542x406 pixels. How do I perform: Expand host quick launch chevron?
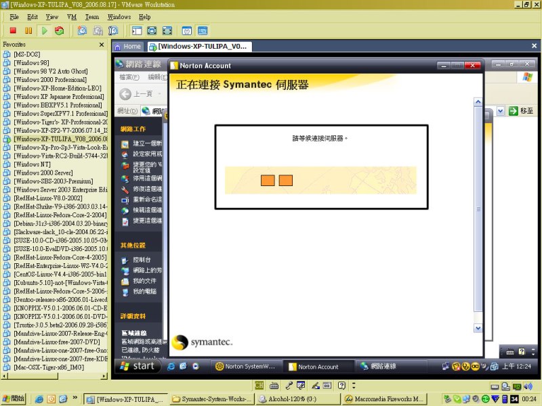coord(75,398)
